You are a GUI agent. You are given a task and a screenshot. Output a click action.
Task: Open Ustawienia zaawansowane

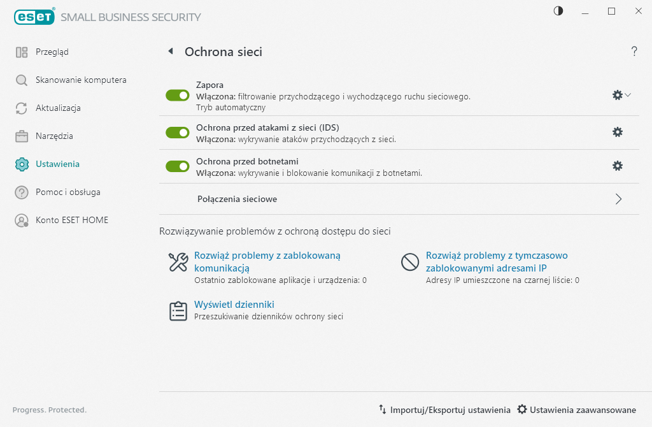576,410
